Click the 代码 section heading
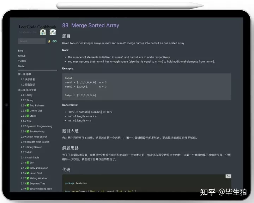The image size is (254, 203). click(x=66, y=169)
